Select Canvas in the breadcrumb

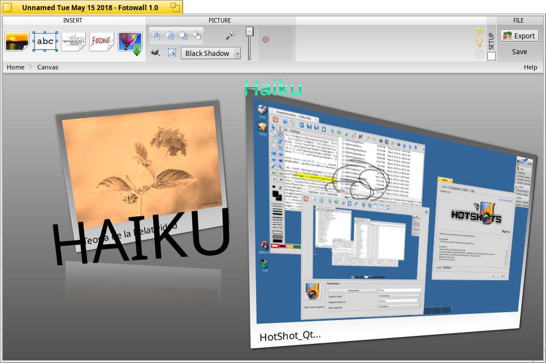(x=47, y=67)
